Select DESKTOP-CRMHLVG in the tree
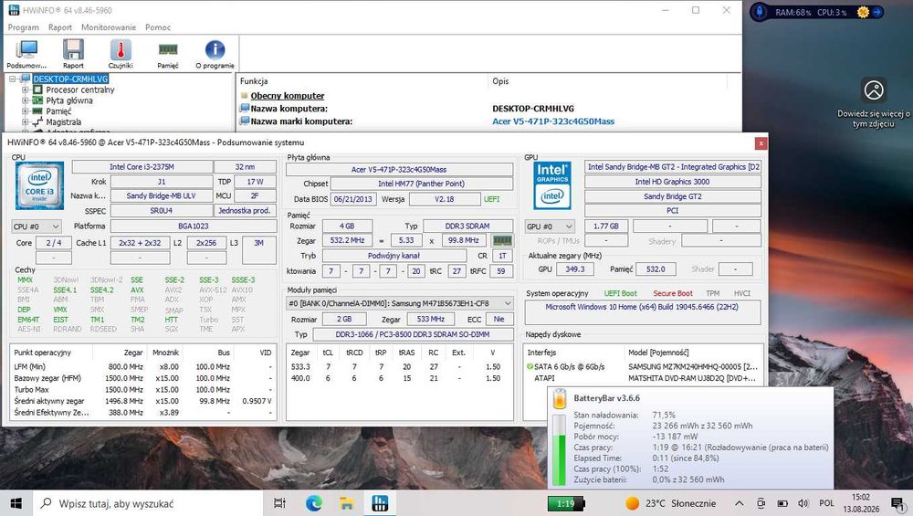 70,79
